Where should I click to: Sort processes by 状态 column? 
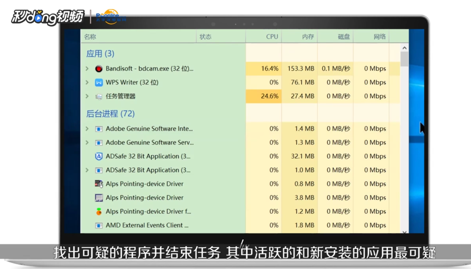pos(221,37)
